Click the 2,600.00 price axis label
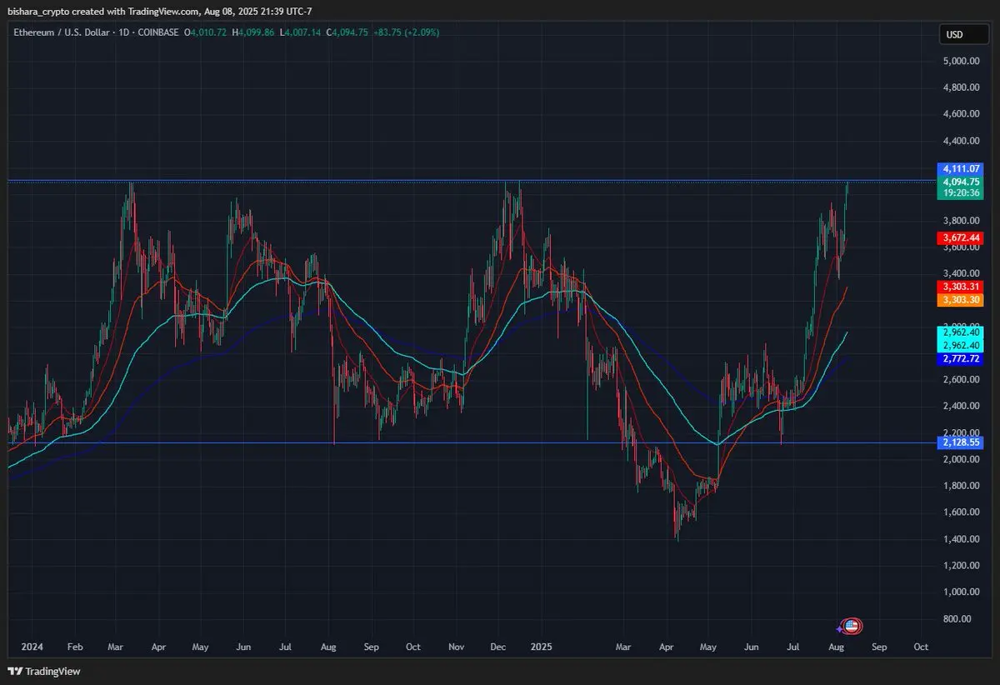The image size is (1000, 685). click(x=961, y=380)
